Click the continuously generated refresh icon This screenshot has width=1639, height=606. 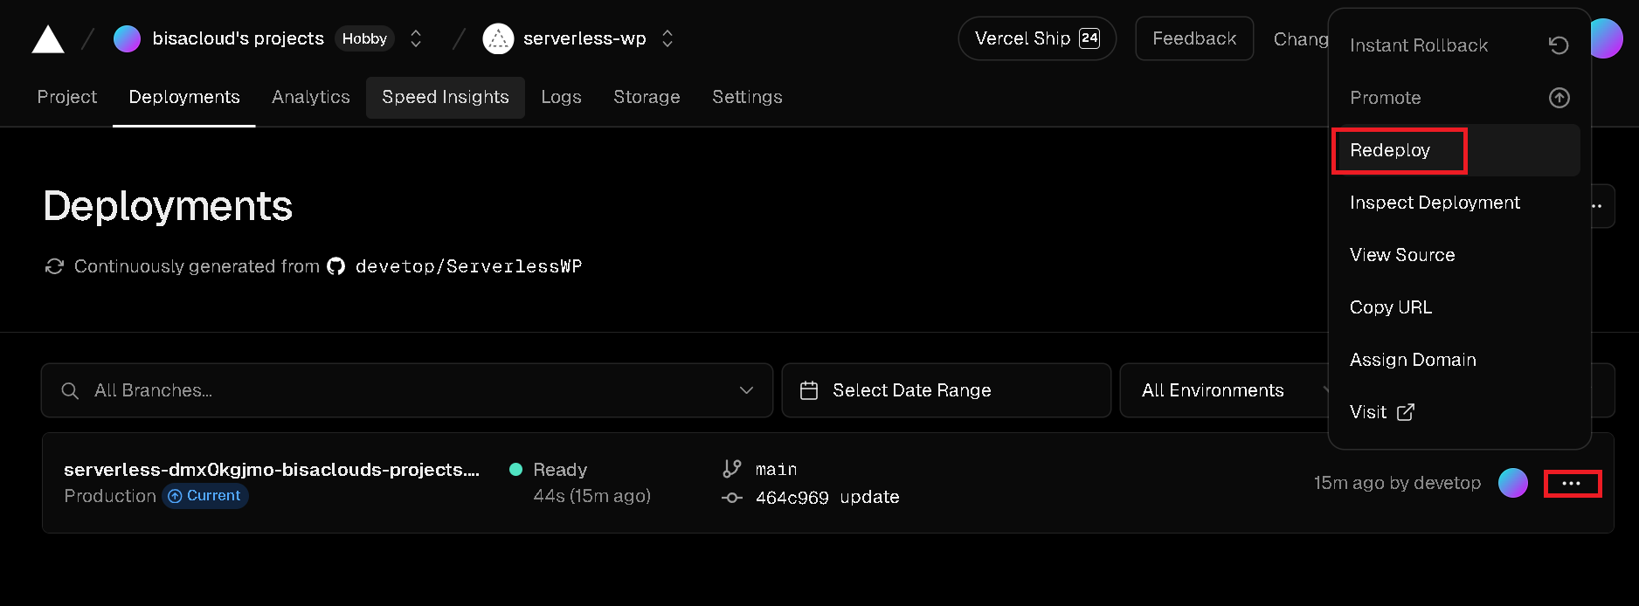[53, 265]
